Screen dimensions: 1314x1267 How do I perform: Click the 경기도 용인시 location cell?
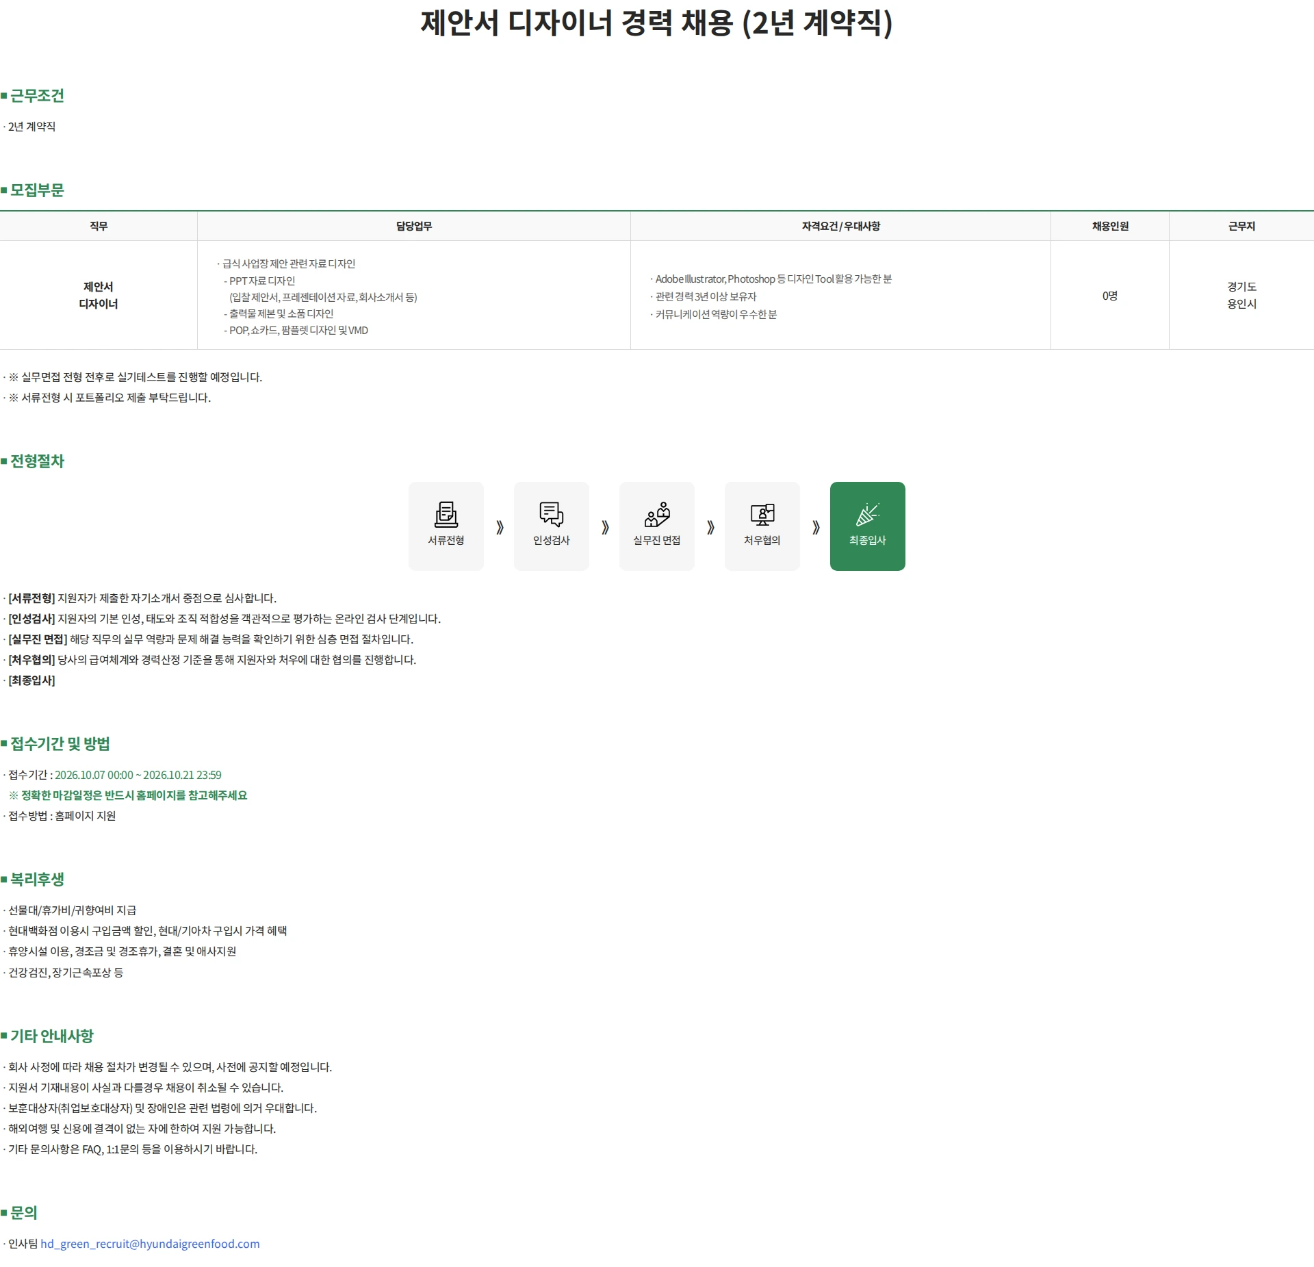(x=1241, y=295)
